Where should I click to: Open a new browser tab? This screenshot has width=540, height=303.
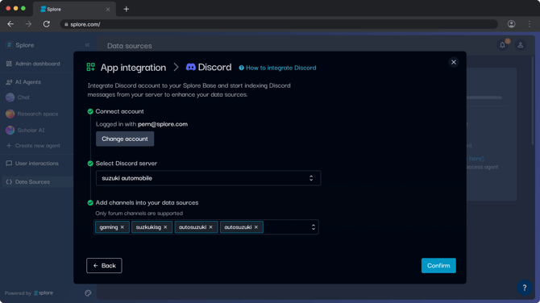coord(127,9)
